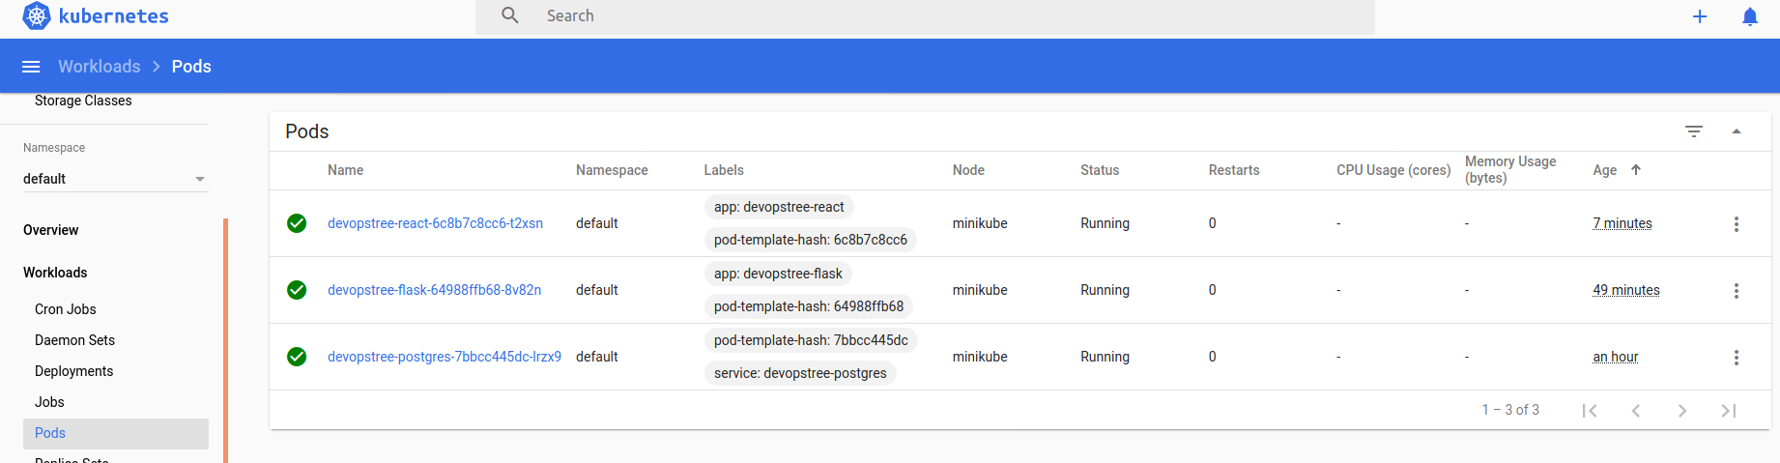Click the Pods card title
Viewport: 1780px width, 463px height.
[x=307, y=131]
